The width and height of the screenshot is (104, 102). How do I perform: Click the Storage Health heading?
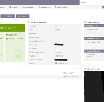click(x=12, y=35)
